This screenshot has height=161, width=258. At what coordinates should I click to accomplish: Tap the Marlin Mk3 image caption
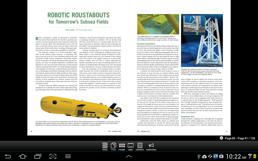point(78,123)
